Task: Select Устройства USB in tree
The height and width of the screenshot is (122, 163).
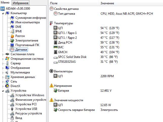Action: (x=26, y=109)
